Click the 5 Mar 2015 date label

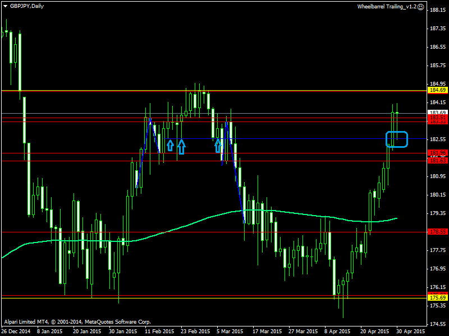230,332
